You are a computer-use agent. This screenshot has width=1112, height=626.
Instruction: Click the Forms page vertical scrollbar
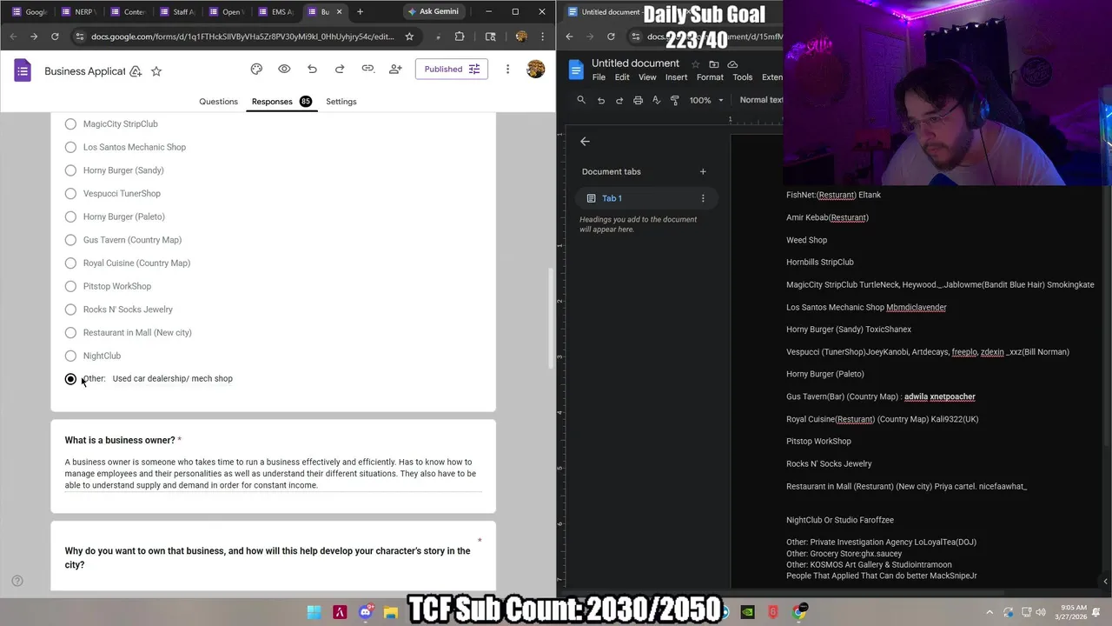[550, 317]
